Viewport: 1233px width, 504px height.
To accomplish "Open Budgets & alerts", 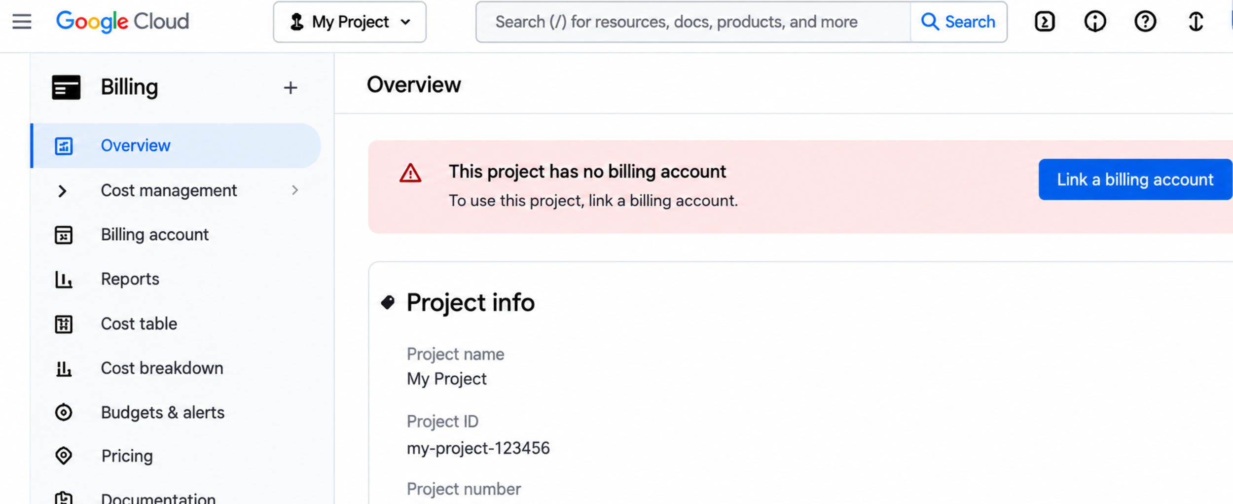I will coord(163,412).
